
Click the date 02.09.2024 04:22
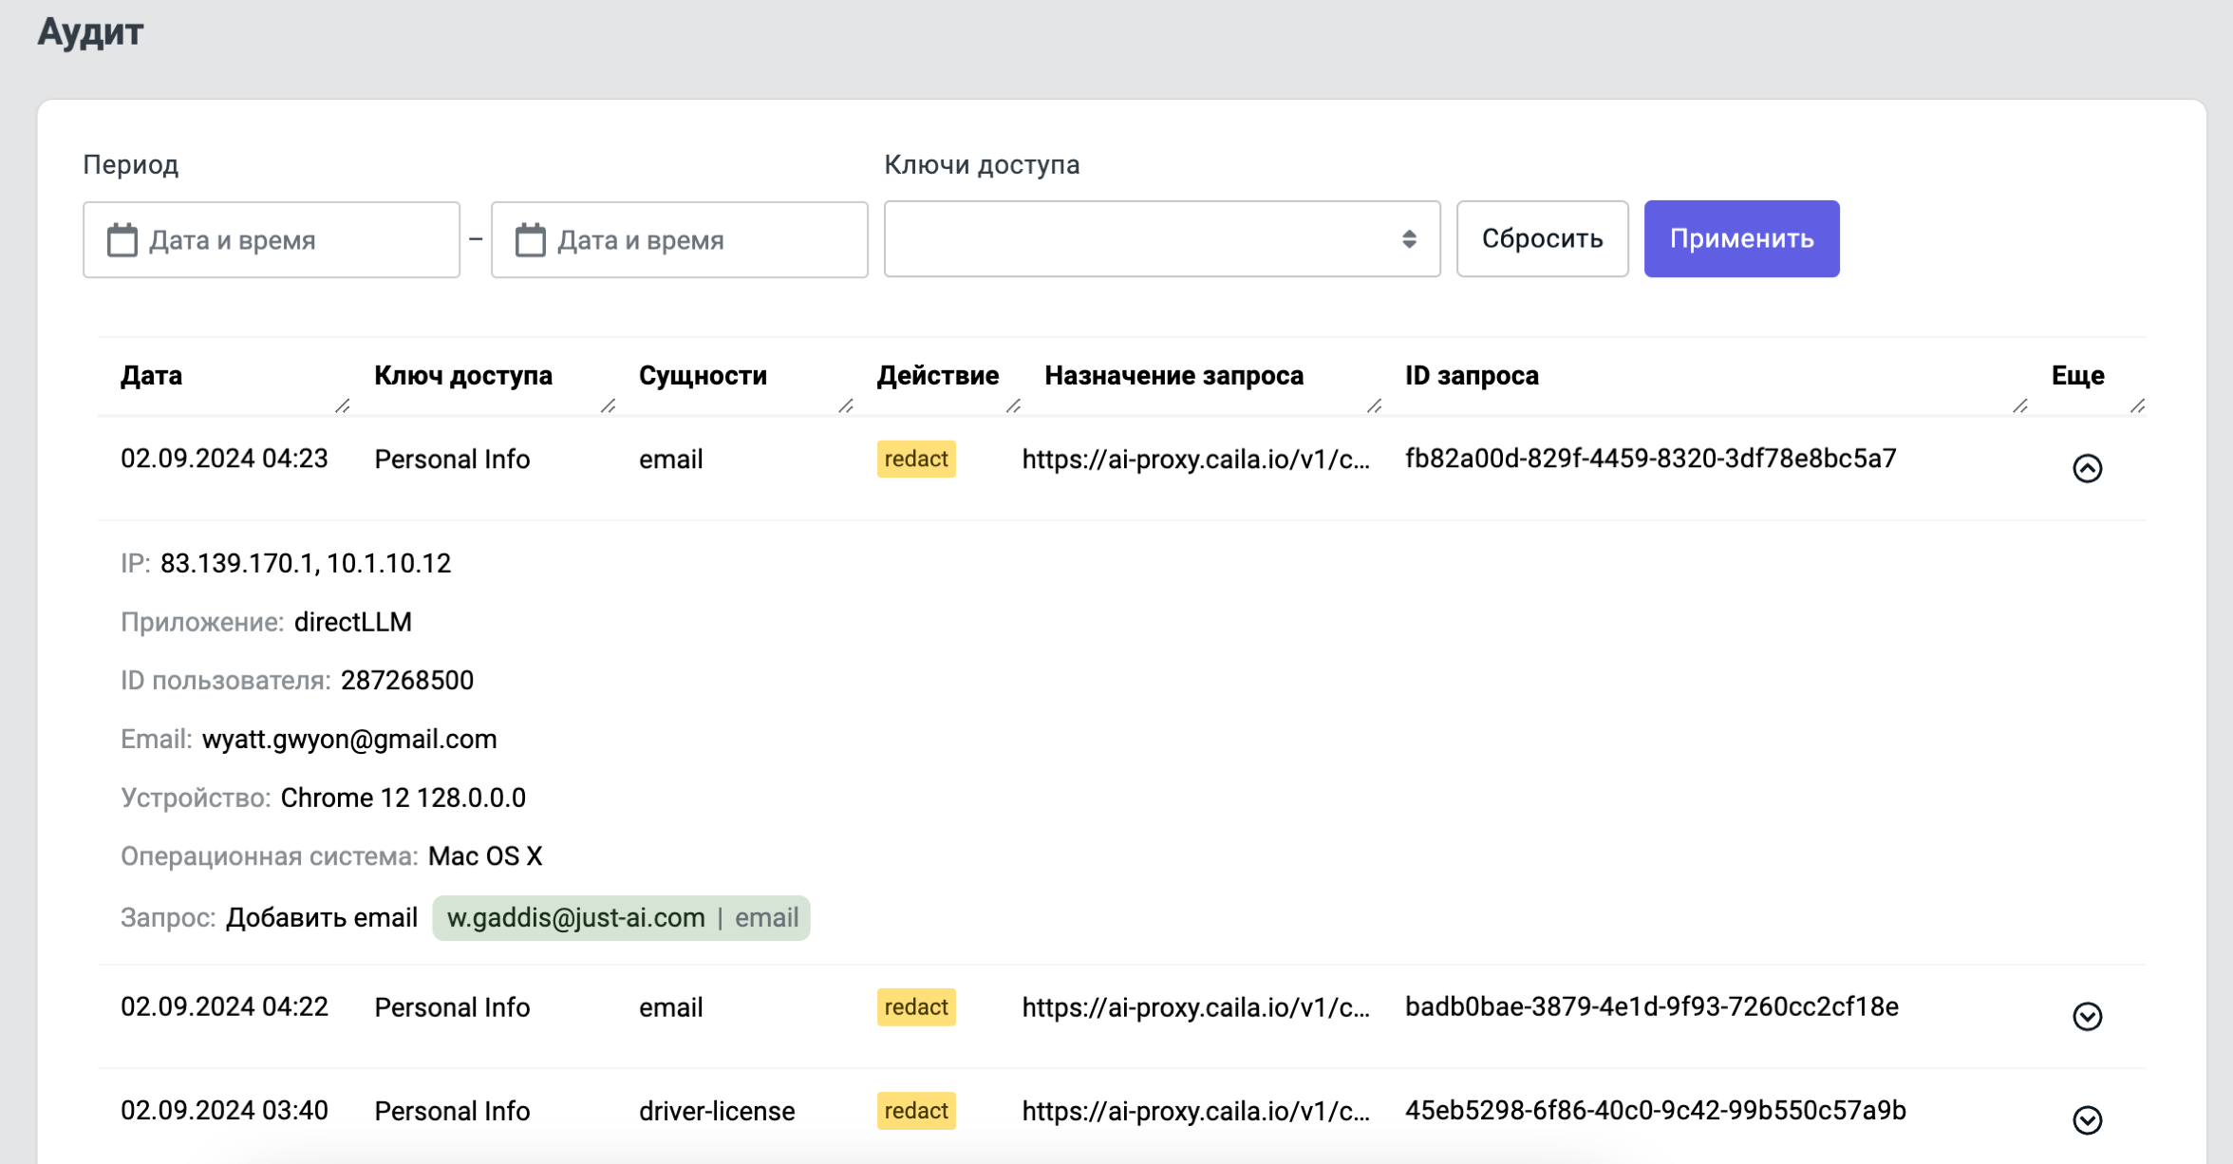pyautogui.click(x=224, y=1006)
